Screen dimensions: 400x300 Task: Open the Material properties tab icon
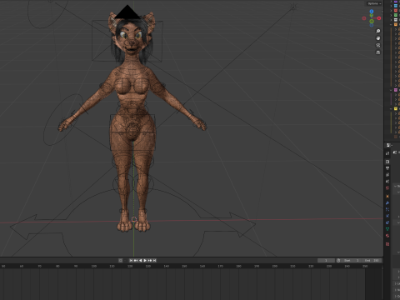[x=387, y=236]
